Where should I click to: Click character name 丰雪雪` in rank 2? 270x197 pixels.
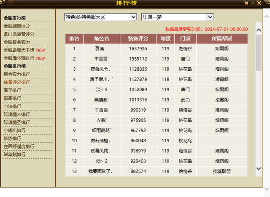click(x=102, y=59)
